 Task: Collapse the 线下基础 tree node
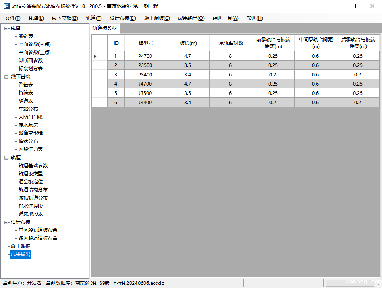point(6,77)
